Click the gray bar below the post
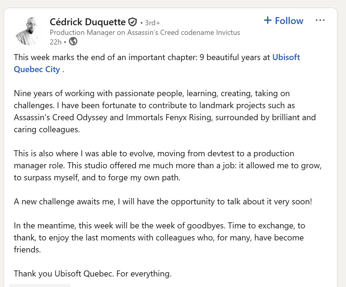346x287 pixels. pyautogui.click(x=40, y=285)
